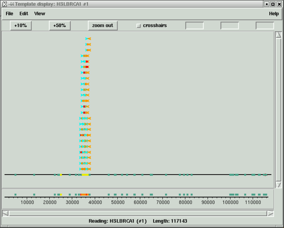Open the Help menu
This screenshot has height=228, width=284.
[274, 14]
